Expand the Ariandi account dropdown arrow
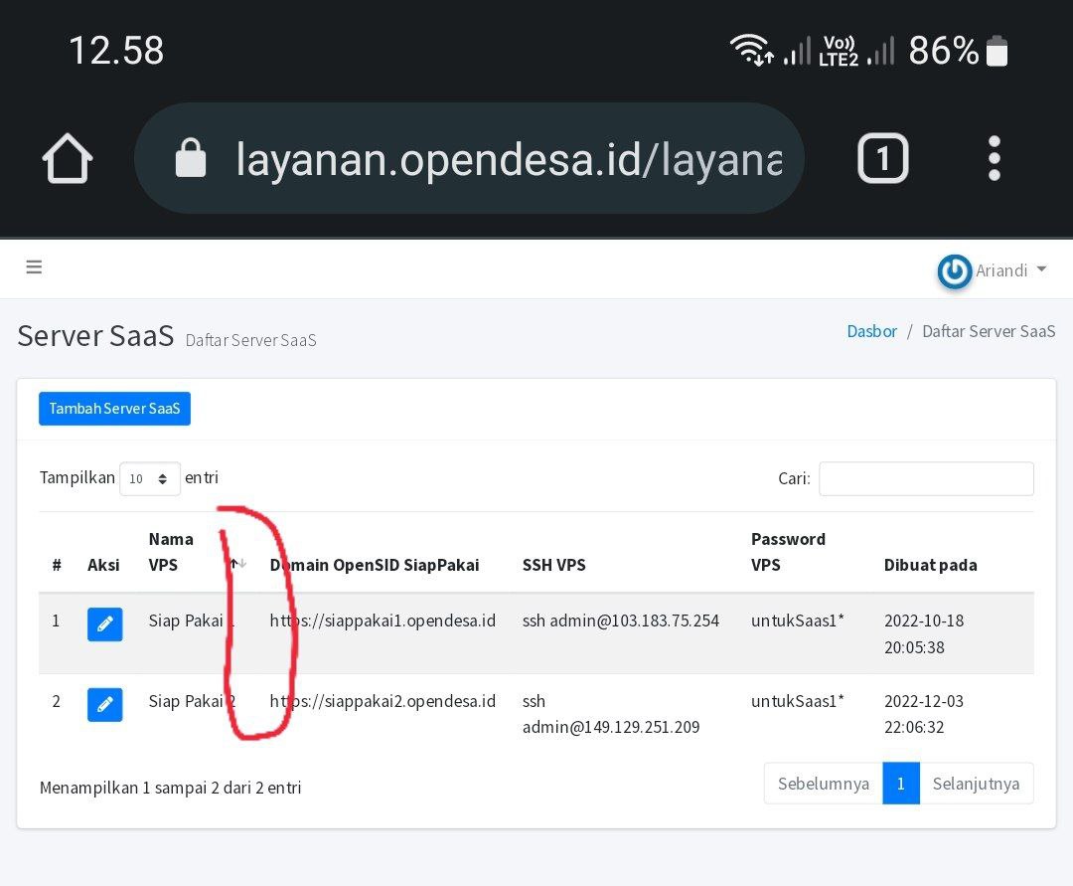 click(x=1041, y=268)
